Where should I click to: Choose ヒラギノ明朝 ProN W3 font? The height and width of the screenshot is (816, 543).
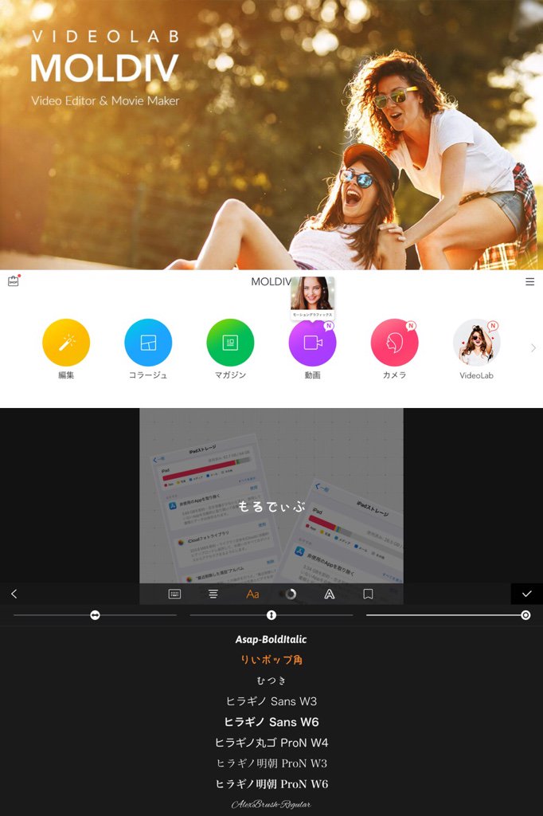coord(271,763)
